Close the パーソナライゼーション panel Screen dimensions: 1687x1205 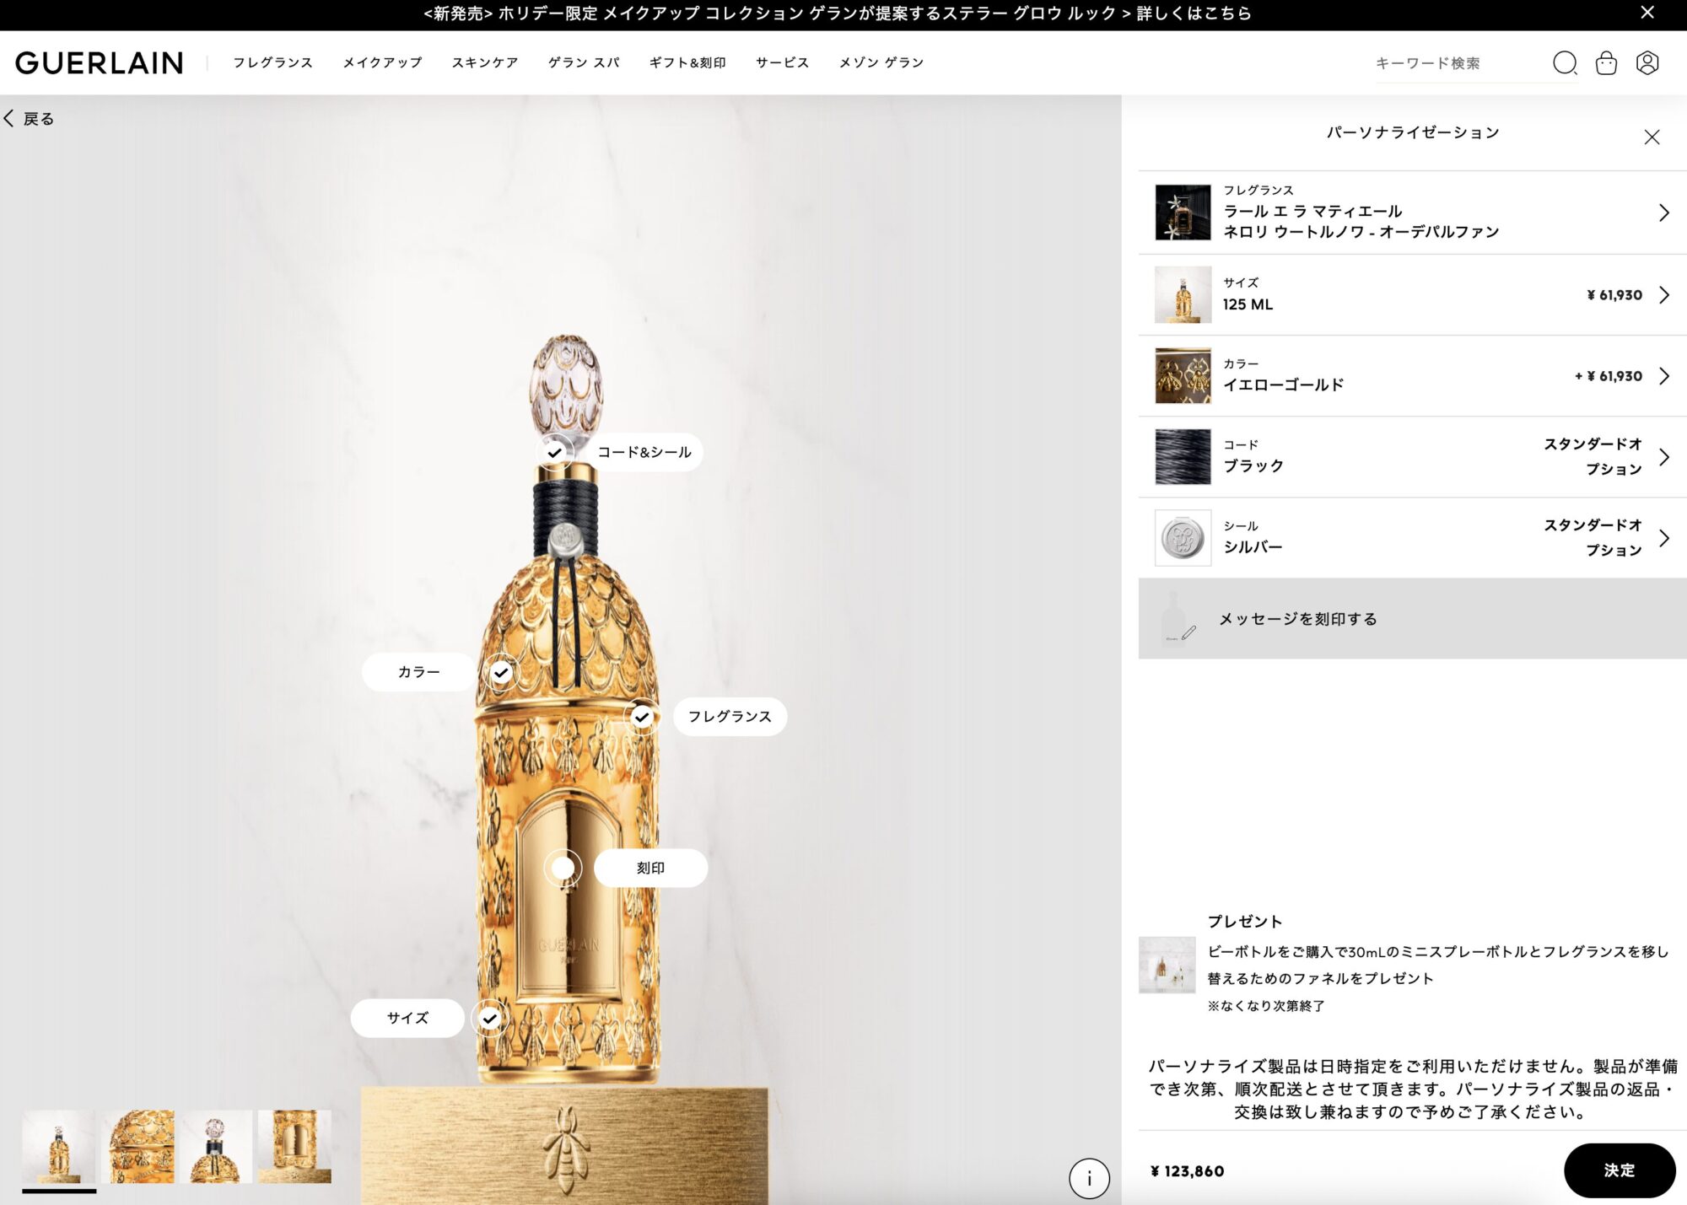coord(1652,137)
